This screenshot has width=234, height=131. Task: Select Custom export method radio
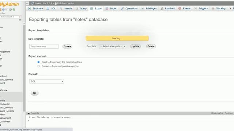39,66
